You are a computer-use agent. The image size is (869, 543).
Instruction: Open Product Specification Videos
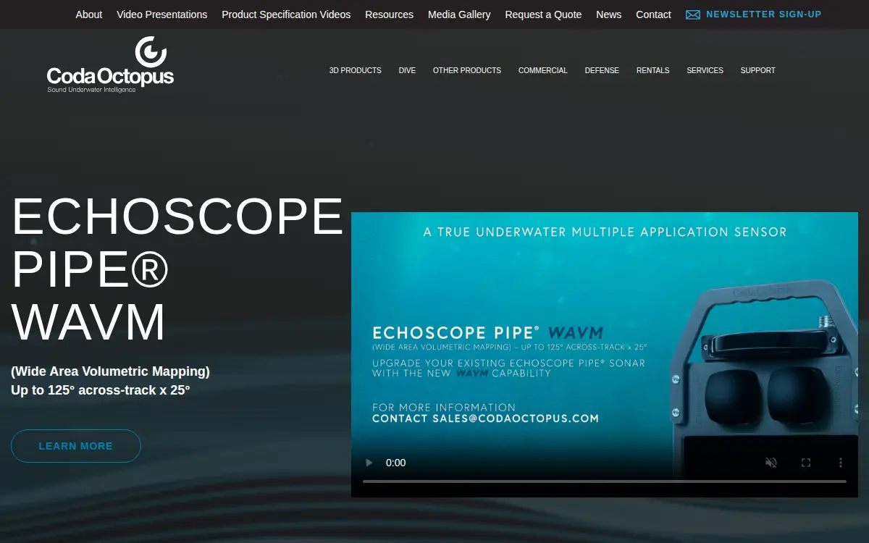pos(286,14)
